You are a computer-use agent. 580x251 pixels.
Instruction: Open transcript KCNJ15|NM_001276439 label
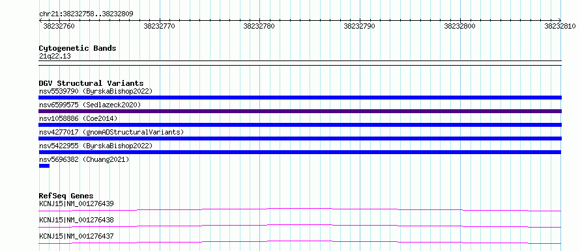(76, 204)
